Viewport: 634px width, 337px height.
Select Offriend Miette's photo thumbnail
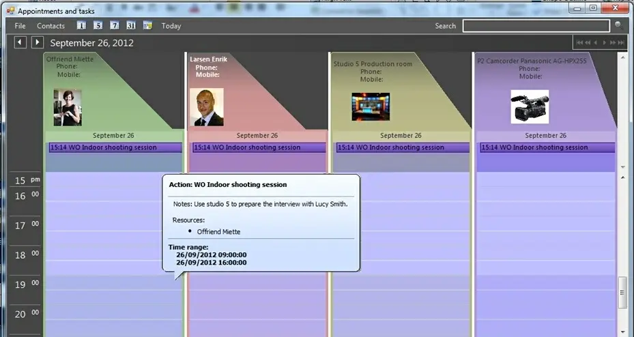(x=68, y=107)
